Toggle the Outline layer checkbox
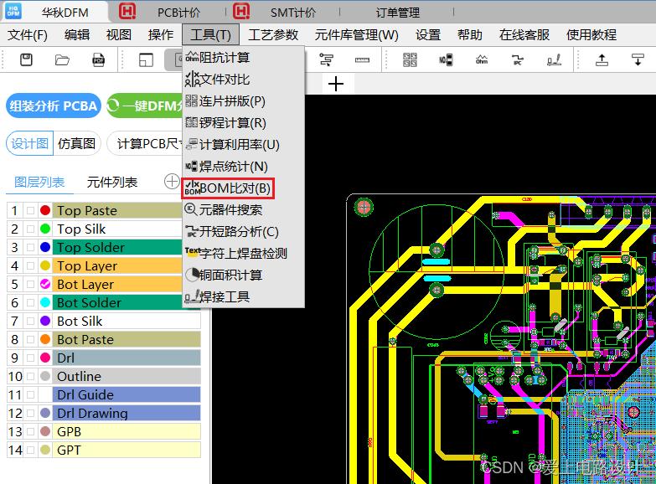Viewport: 656px width, 484px height. (x=30, y=376)
